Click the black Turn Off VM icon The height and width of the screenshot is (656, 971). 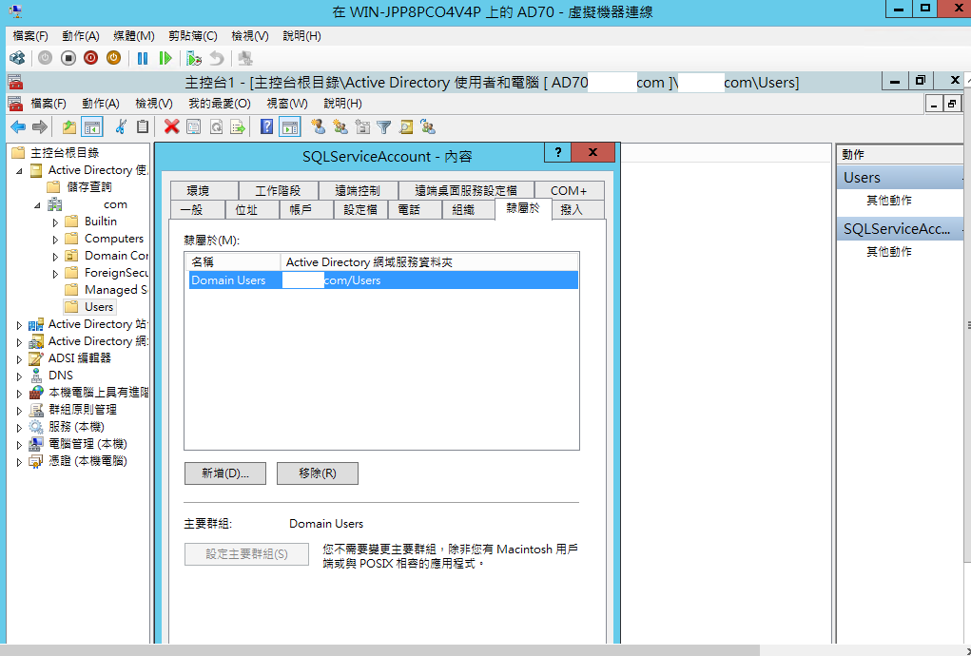[68, 58]
